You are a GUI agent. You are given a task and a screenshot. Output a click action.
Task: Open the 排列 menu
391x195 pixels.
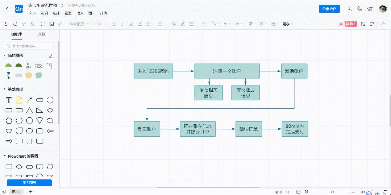click(x=104, y=13)
